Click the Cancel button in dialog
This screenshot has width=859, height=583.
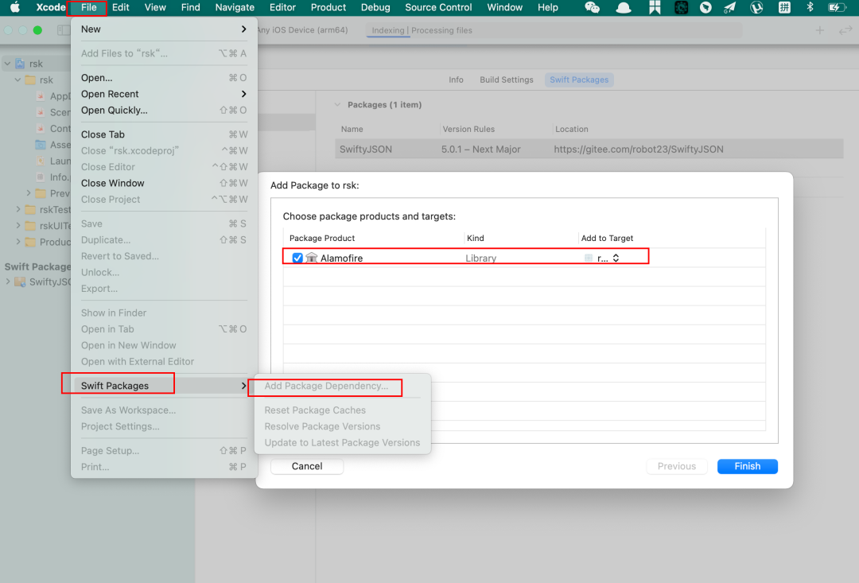point(307,466)
